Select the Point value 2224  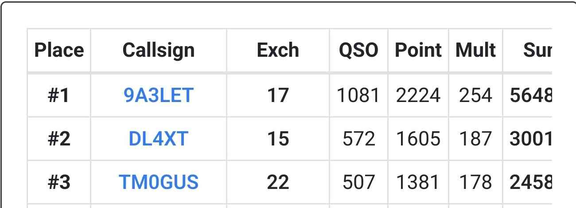418,95
